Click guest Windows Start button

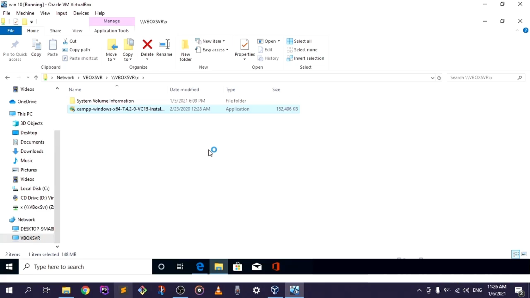point(9,267)
